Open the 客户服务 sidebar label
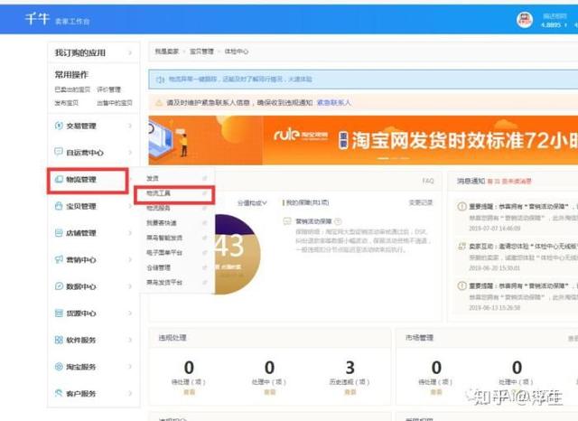The width and height of the screenshot is (578, 421). 81,394
